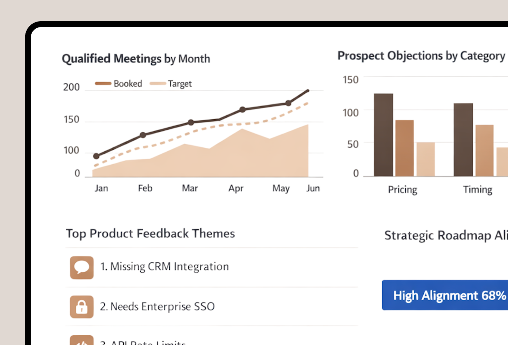Click the 200 mark on the y-axis
The image size is (508, 345).
[72, 87]
